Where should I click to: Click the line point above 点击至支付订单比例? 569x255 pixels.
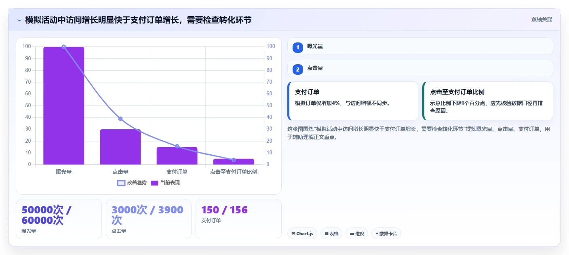(234, 160)
